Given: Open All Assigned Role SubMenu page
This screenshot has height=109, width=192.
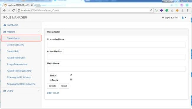Looking at the screenshot, I should (21, 84).
